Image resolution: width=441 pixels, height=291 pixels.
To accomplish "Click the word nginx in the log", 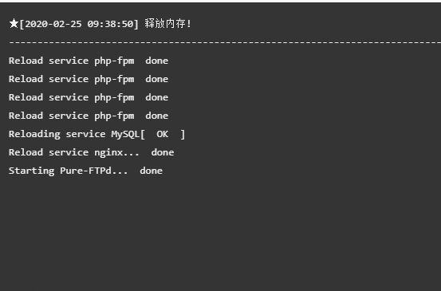I will pyautogui.click(x=108, y=153).
